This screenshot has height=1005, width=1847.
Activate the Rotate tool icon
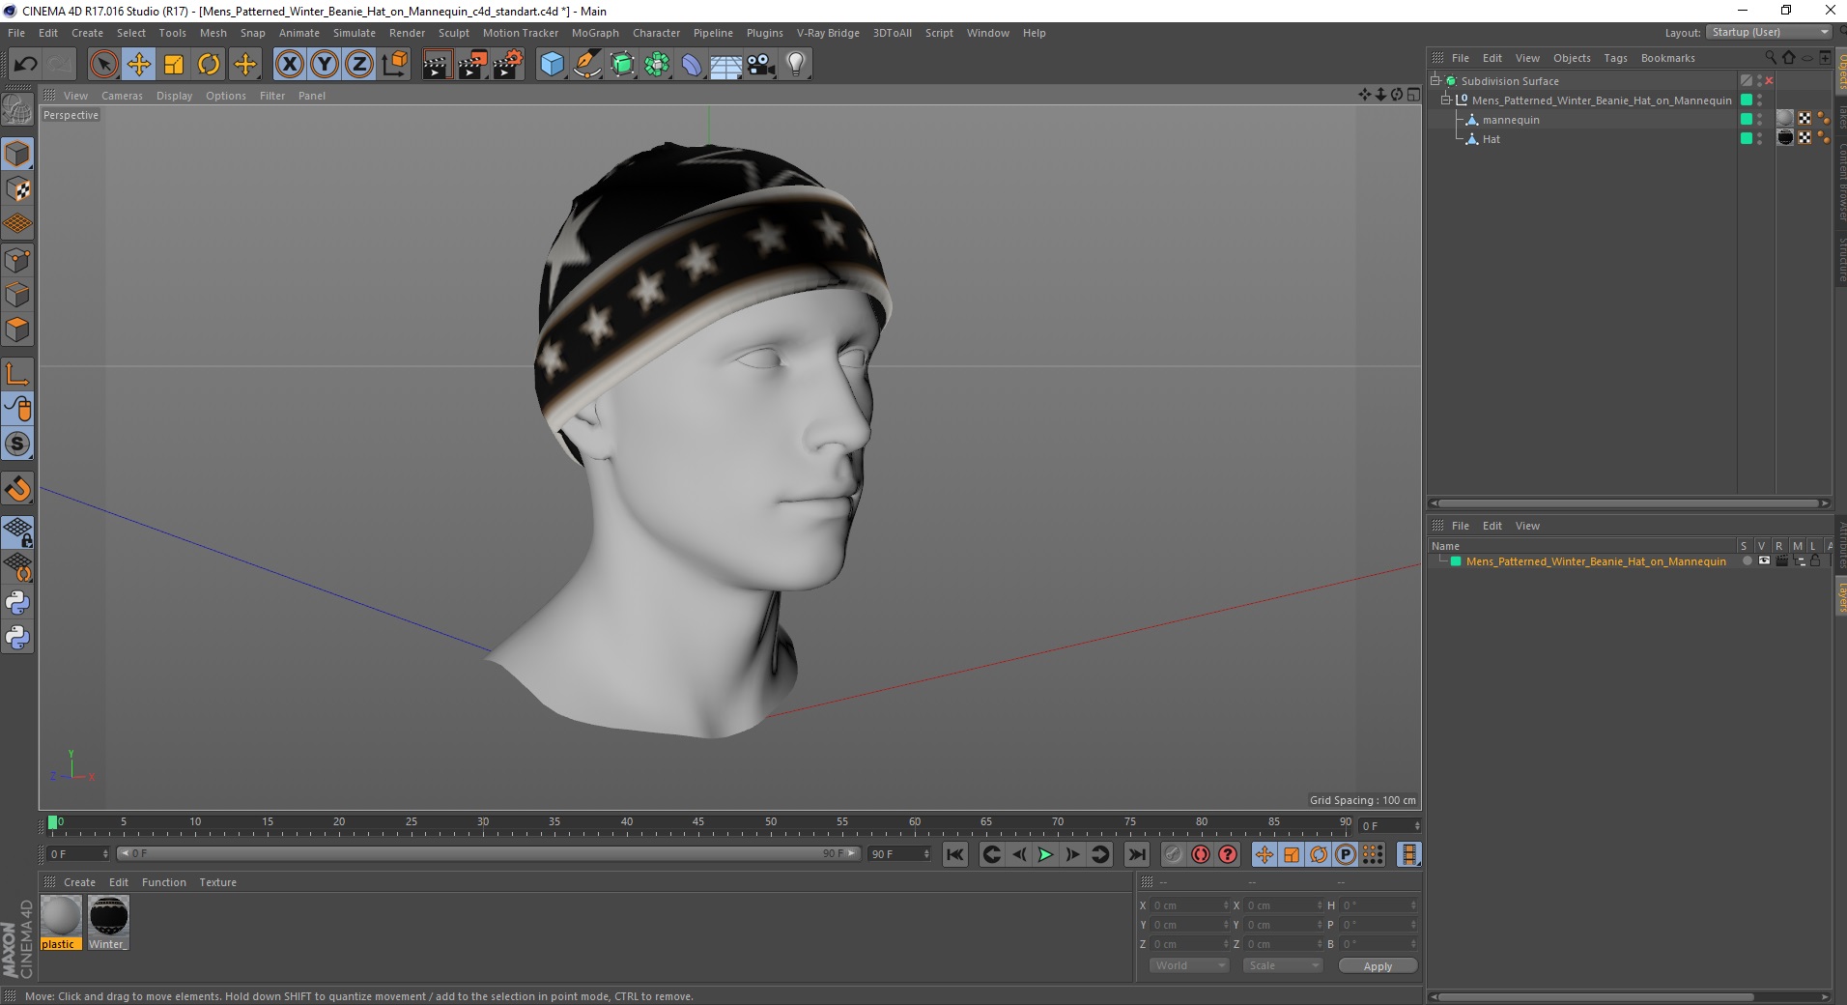point(209,65)
